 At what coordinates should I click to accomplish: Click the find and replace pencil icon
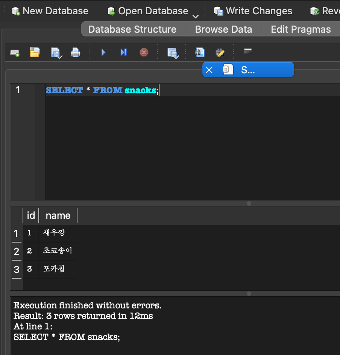220,53
